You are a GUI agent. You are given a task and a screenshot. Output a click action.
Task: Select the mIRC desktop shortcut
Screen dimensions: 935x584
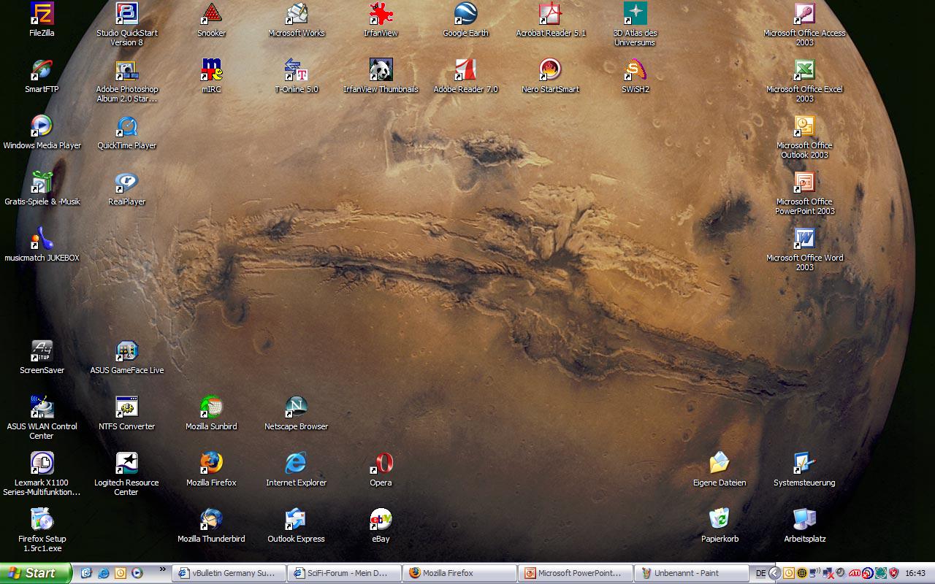[211, 71]
